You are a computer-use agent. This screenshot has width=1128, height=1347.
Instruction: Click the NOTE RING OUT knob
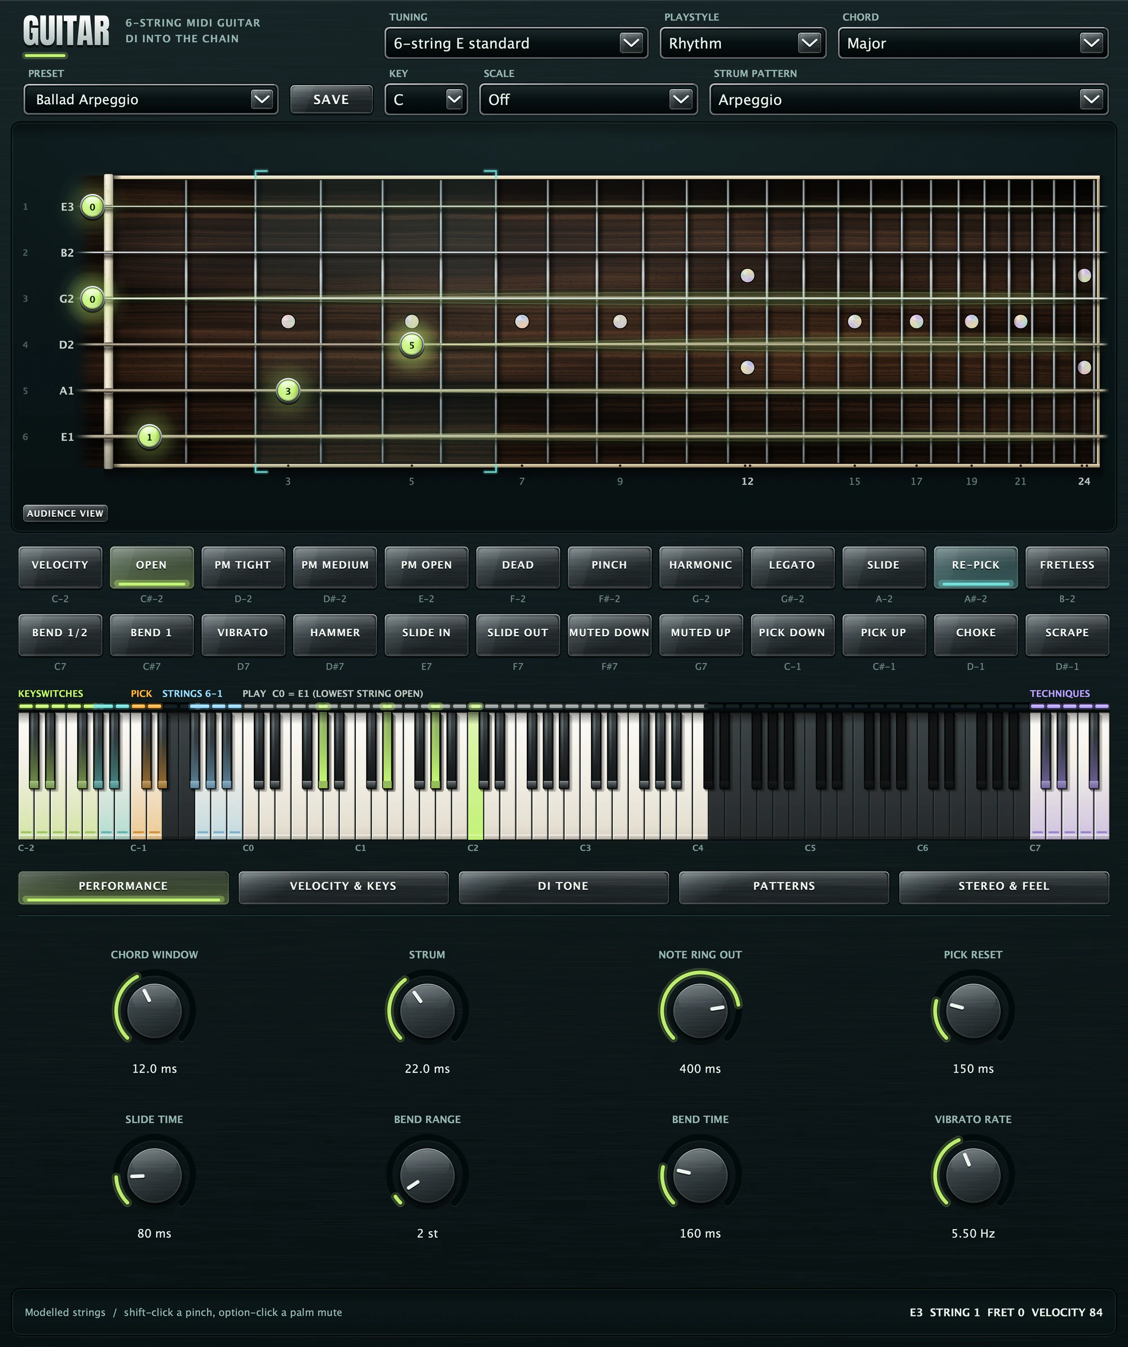pos(700,1010)
